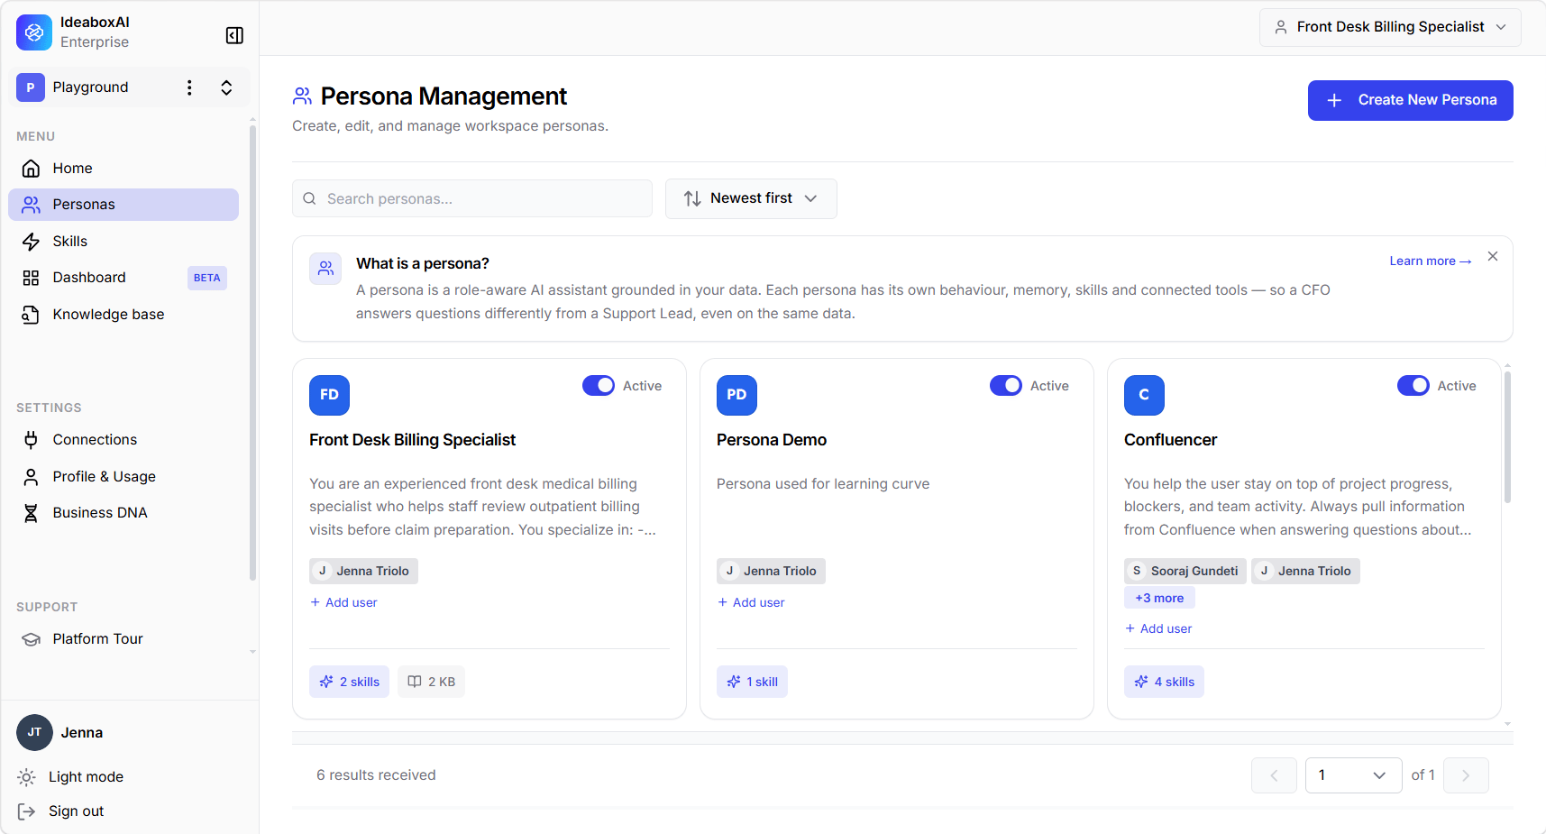Screen dimensions: 1546x834
Task: Click Sooraj Gundeti user chip
Action: tap(1185, 571)
